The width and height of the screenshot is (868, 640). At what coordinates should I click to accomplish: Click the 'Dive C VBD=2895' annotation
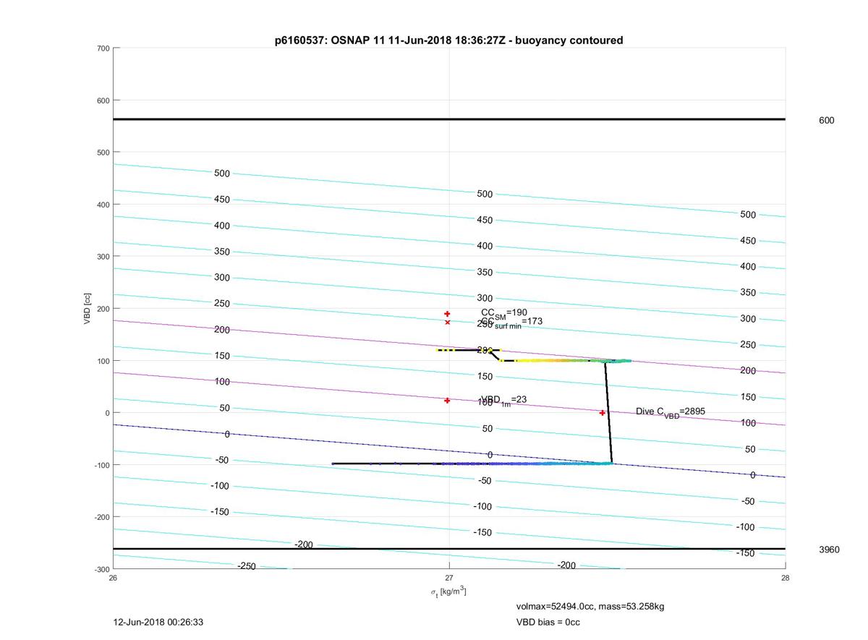tap(671, 412)
